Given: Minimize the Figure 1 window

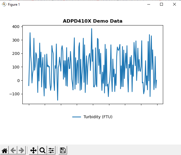Looking at the screenshot, I should click(148, 4).
